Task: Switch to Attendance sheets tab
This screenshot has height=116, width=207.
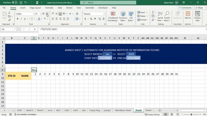Action: click(123, 110)
